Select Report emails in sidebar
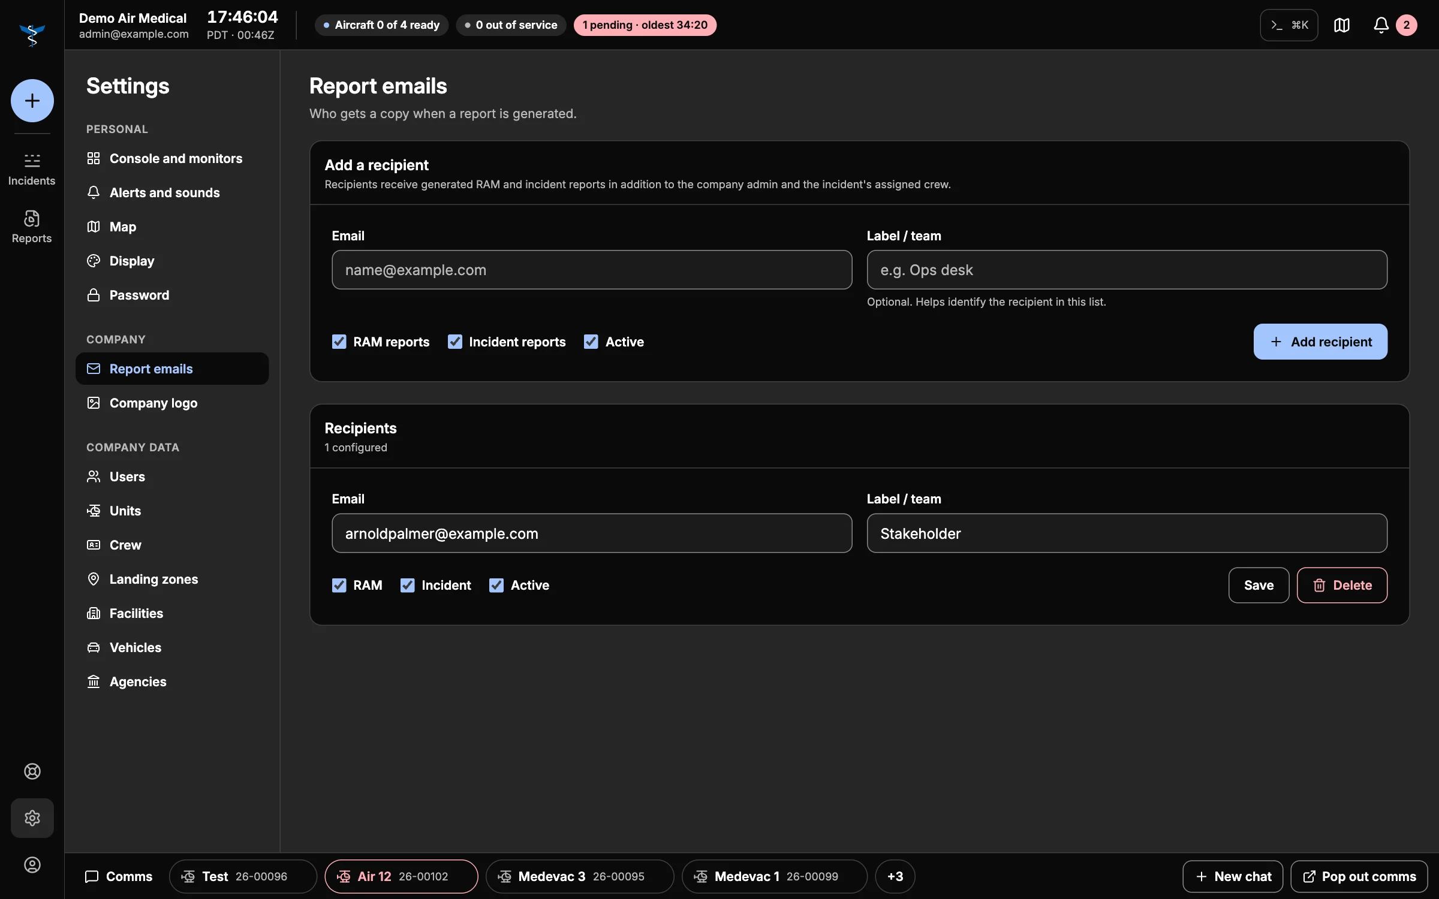 tap(172, 369)
